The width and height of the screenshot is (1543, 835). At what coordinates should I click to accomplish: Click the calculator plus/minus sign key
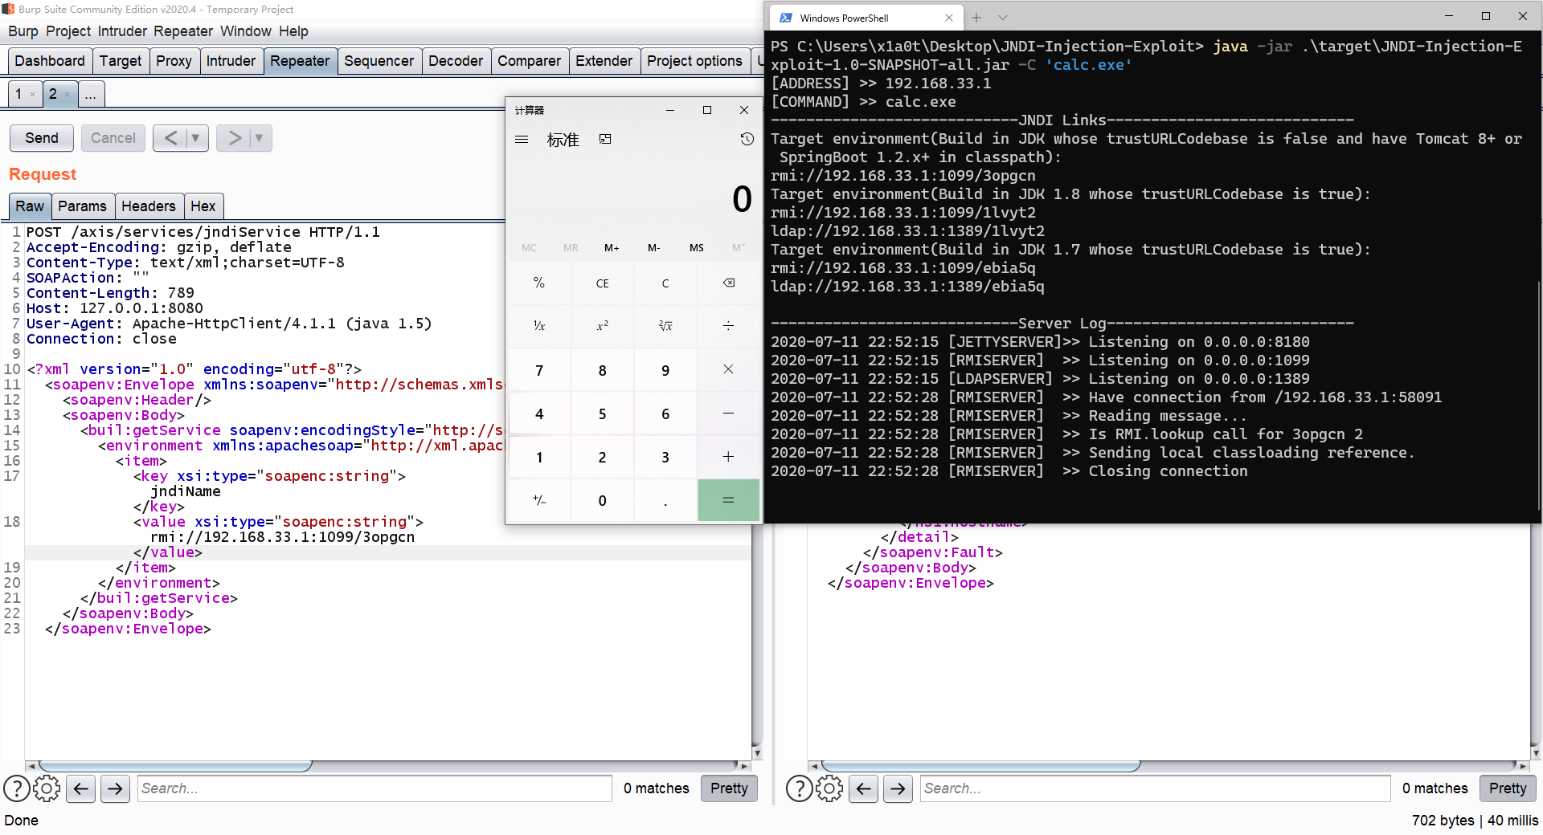(x=539, y=500)
